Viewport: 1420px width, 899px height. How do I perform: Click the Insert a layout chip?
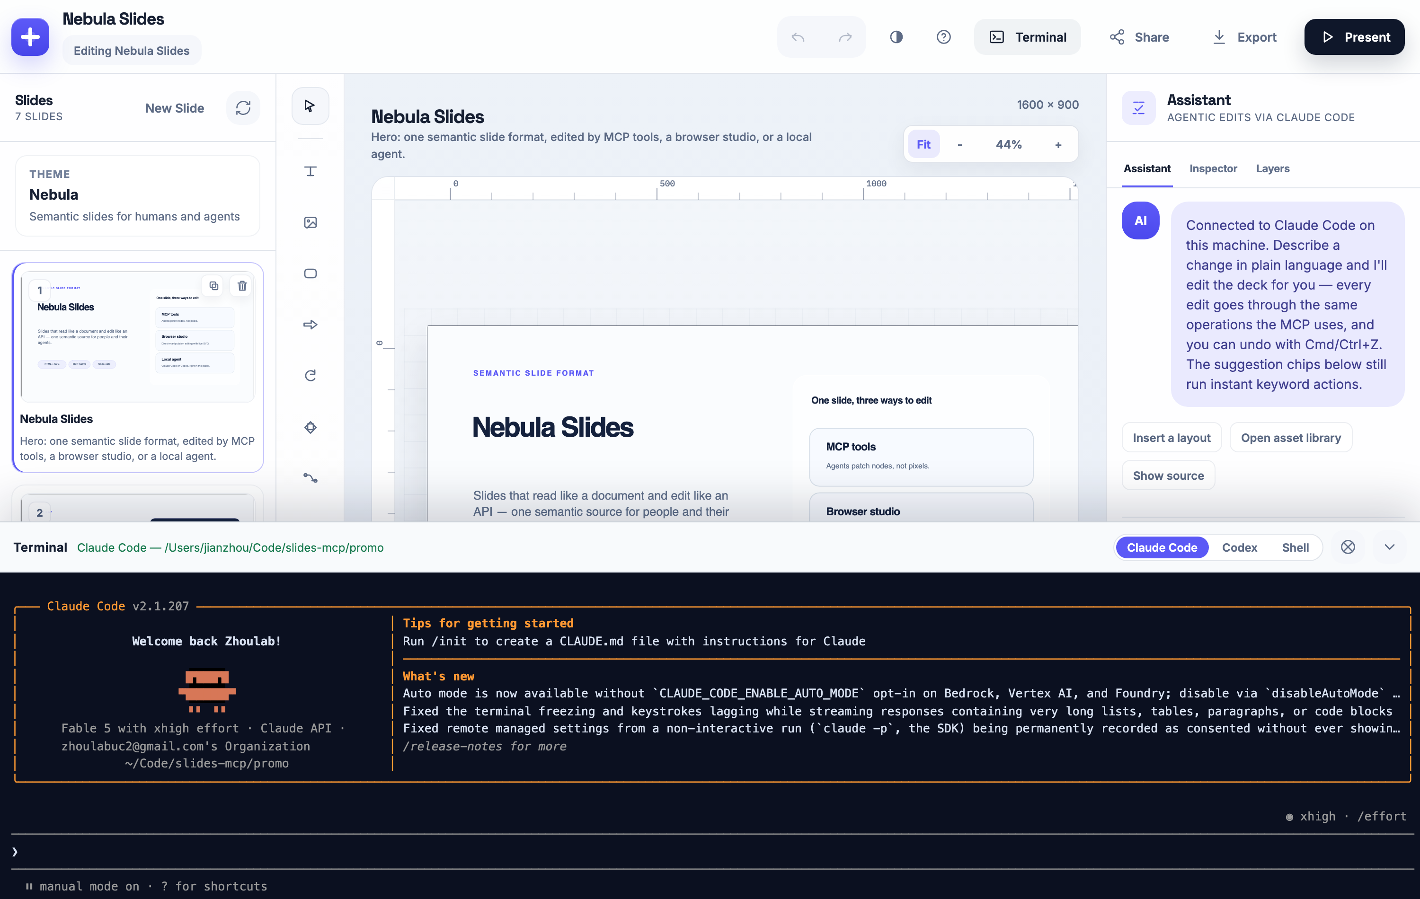pos(1171,437)
